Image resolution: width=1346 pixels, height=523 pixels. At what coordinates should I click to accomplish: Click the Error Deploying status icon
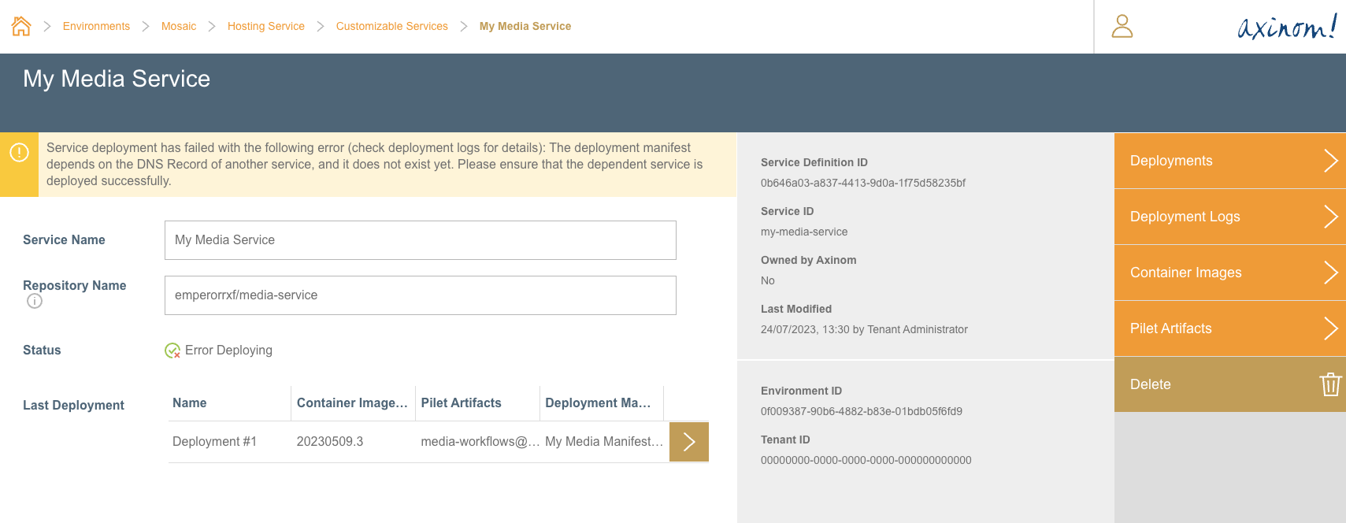172,351
